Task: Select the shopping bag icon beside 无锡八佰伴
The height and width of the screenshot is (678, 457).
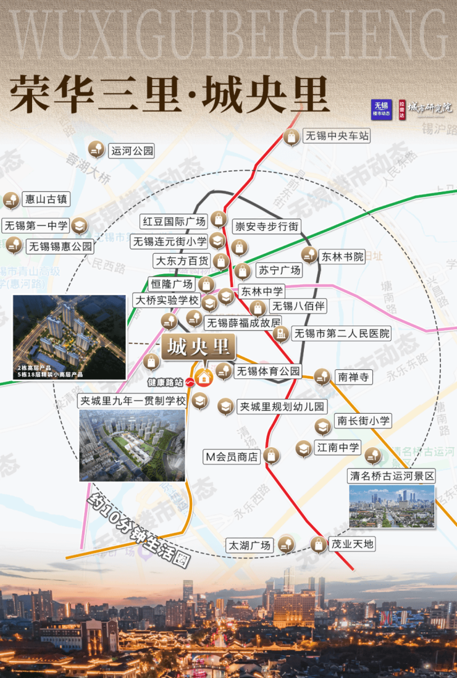Action: coord(258,309)
